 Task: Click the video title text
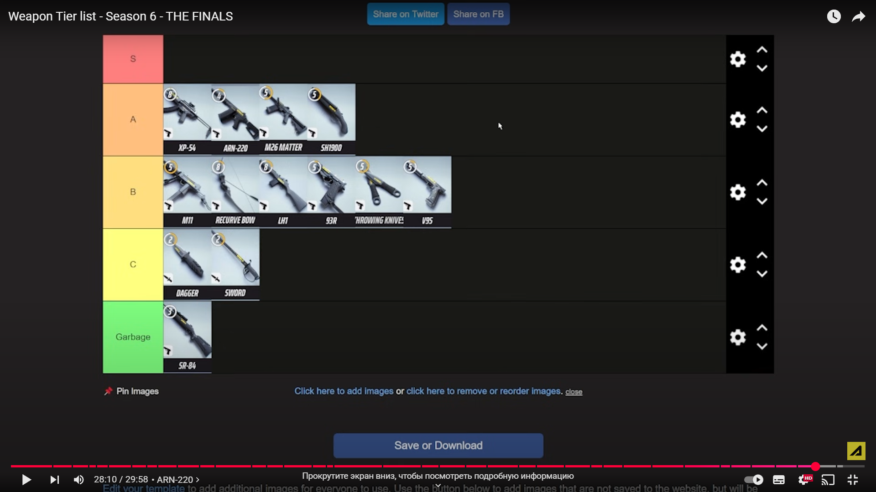coord(120,16)
